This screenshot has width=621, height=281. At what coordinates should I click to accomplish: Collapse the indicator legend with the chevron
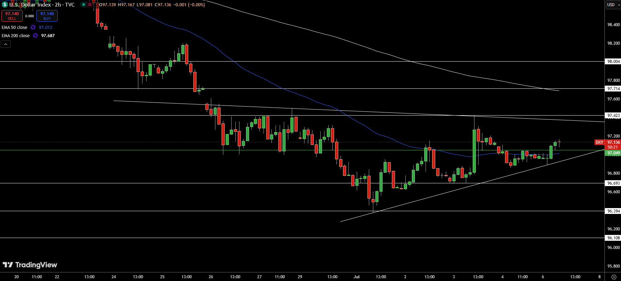click(x=6, y=44)
